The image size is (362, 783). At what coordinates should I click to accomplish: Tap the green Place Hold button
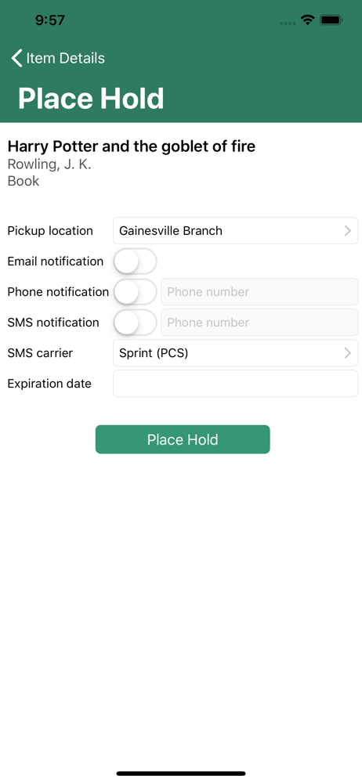[x=183, y=439]
